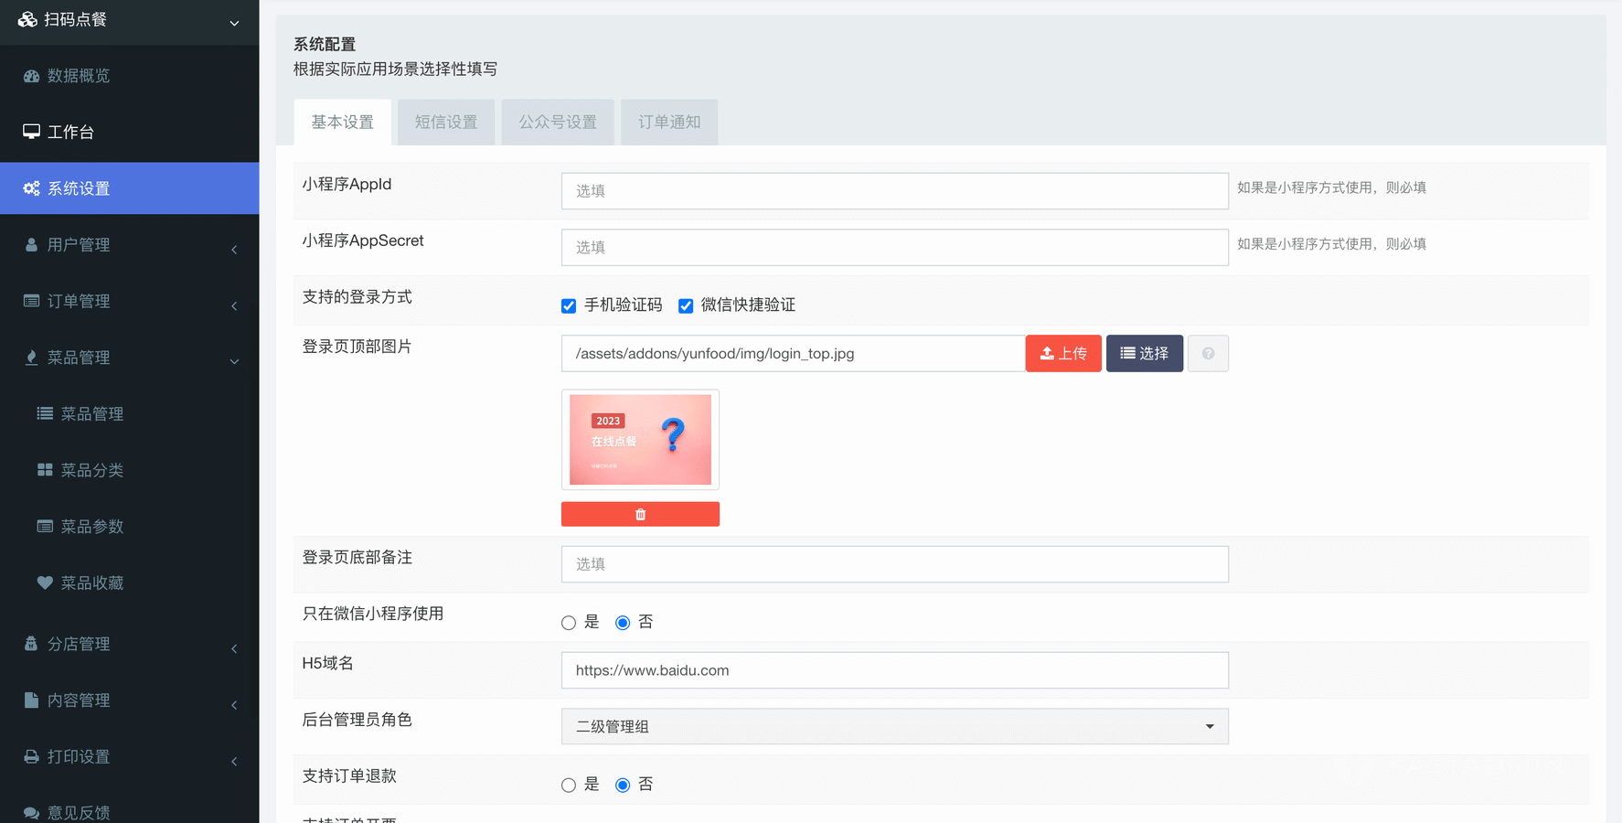
Task: Click the login top image thumbnail
Action: (640, 440)
